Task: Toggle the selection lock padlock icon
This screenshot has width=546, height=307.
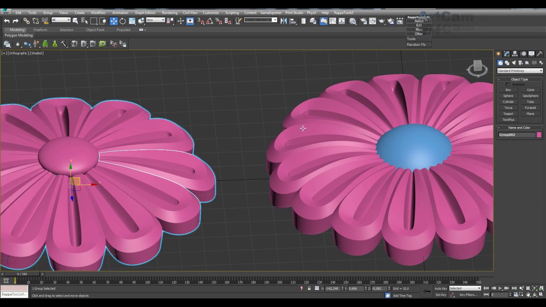Action: click(x=309, y=289)
